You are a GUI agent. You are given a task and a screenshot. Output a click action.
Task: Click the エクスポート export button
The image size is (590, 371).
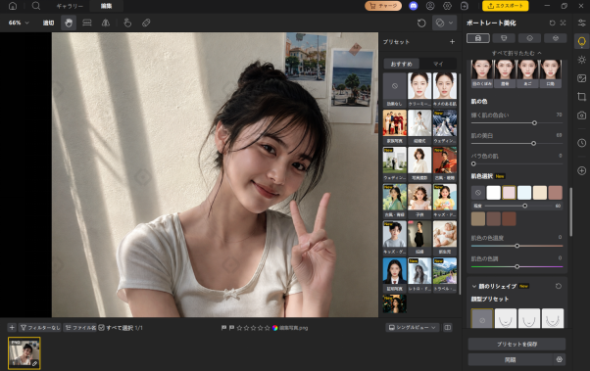click(x=506, y=6)
